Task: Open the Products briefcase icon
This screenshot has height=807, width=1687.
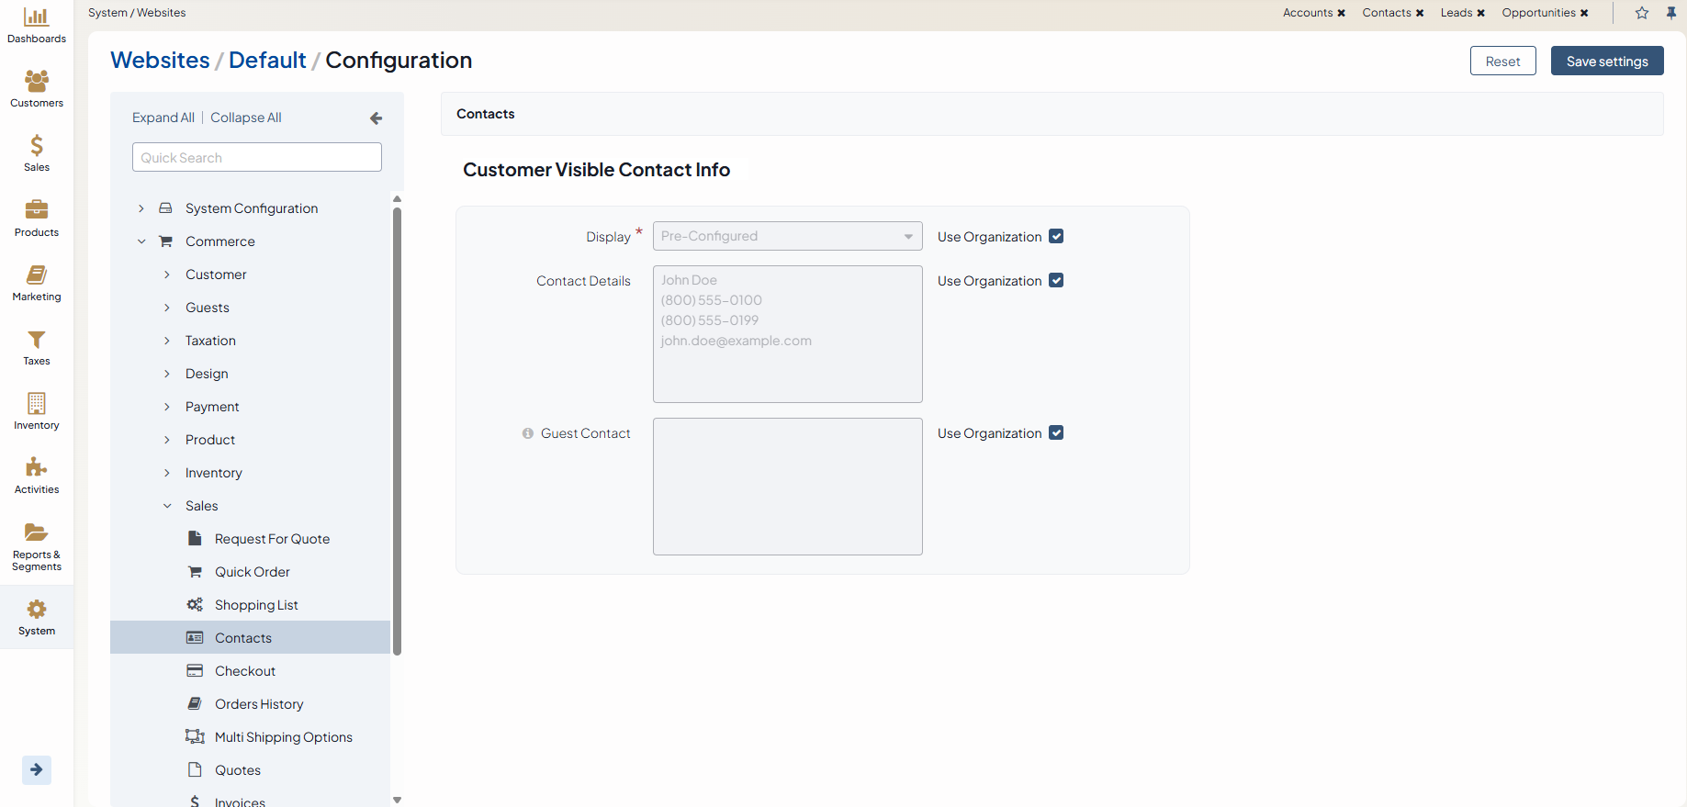Action: click(37, 210)
